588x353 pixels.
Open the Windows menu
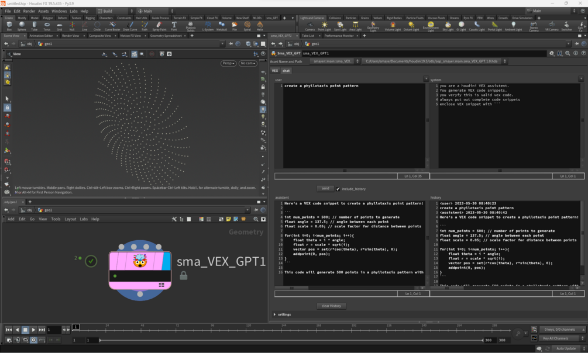[x=59, y=11]
